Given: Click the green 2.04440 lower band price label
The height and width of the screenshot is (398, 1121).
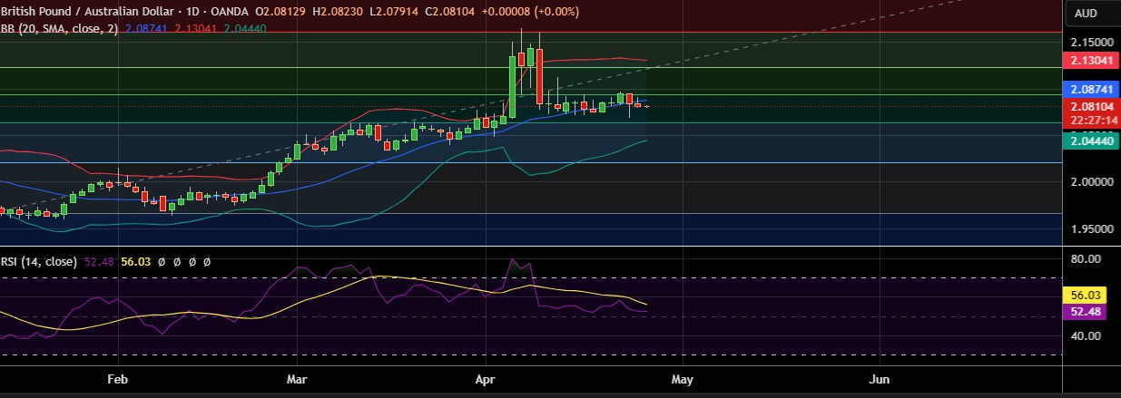Looking at the screenshot, I should [x=1093, y=141].
